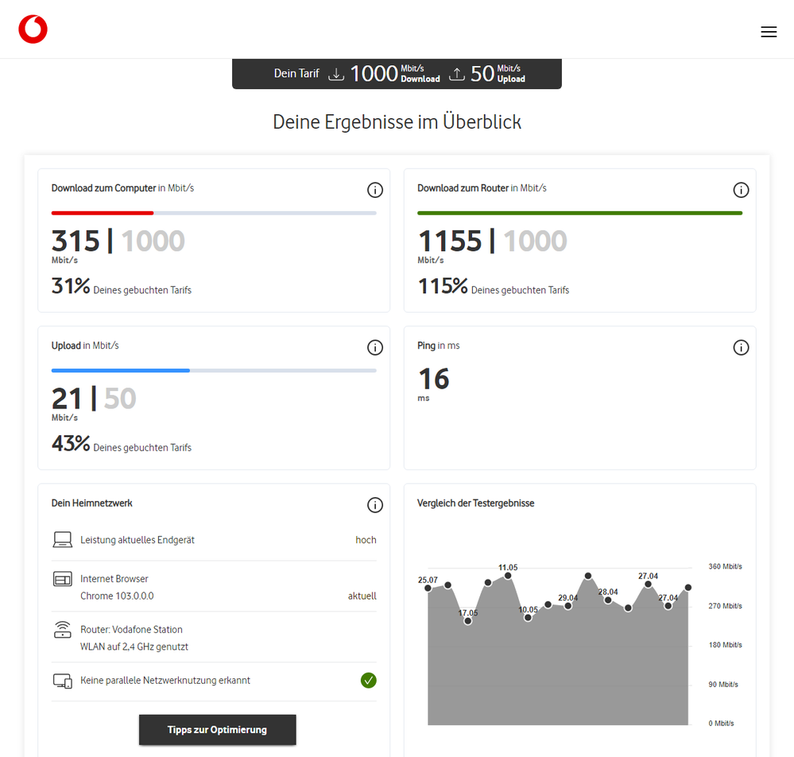Open info for Download zum Computer
Screen dimensions: 794x757
(374, 191)
